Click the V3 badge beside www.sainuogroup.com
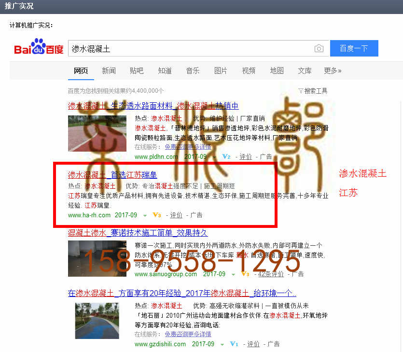Viewport: 403px width, 352px height. 245,274
